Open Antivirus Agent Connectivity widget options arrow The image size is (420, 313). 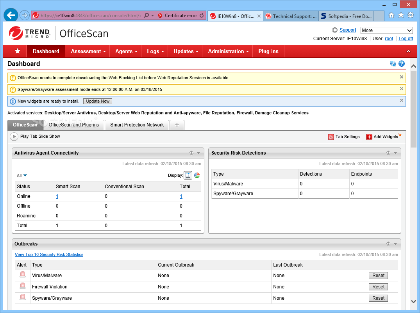click(x=198, y=153)
